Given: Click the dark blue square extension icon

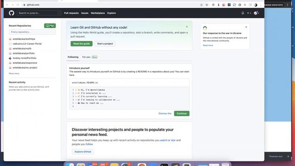Looking at the screenshot, I should pos(229,5).
